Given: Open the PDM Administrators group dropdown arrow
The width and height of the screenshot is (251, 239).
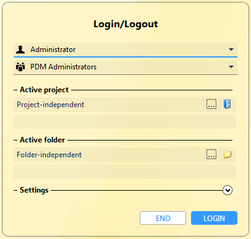Looking at the screenshot, I should click(231, 67).
